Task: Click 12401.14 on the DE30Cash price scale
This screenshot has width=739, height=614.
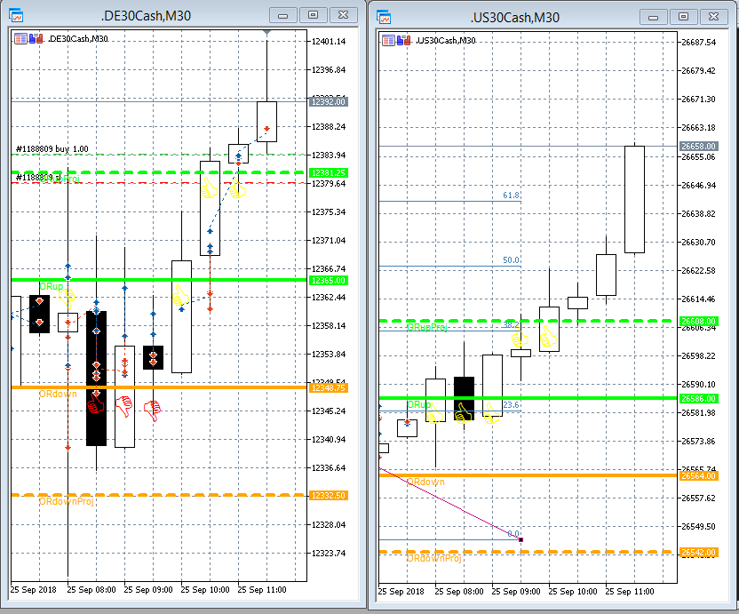Action: click(329, 42)
